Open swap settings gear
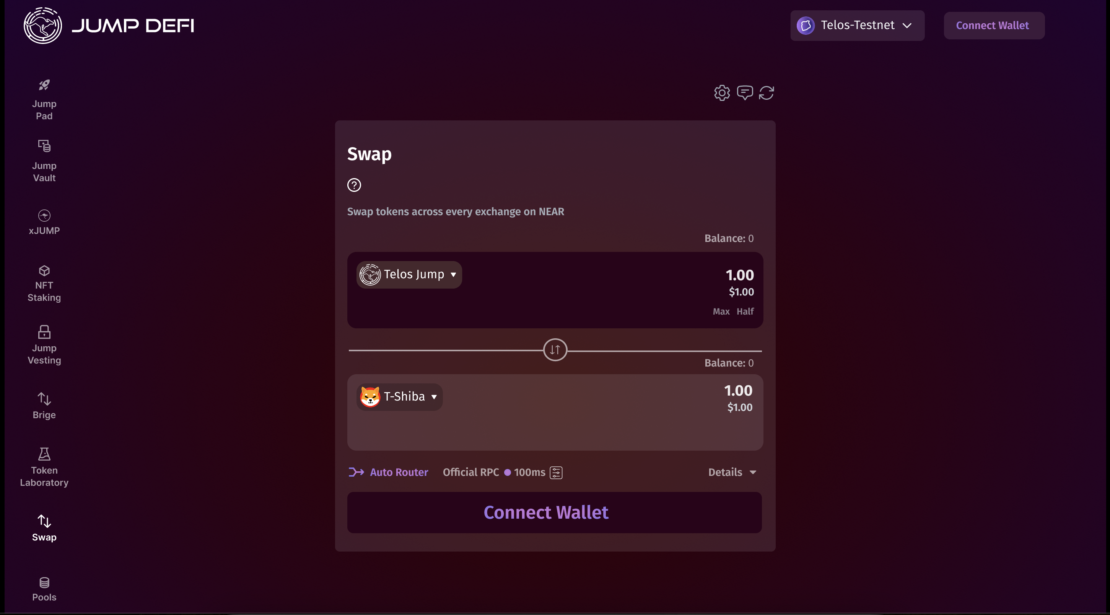The height and width of the screenshot is (615, 1110). click(721, 92)
